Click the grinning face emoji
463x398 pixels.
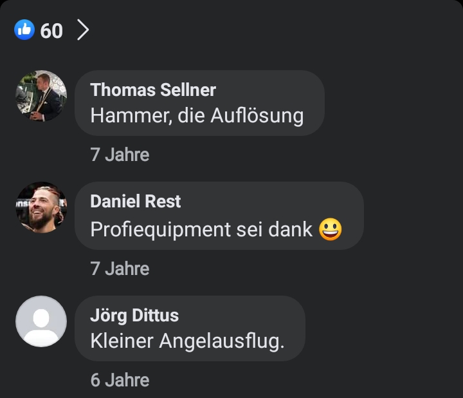(x=331, y=229)
